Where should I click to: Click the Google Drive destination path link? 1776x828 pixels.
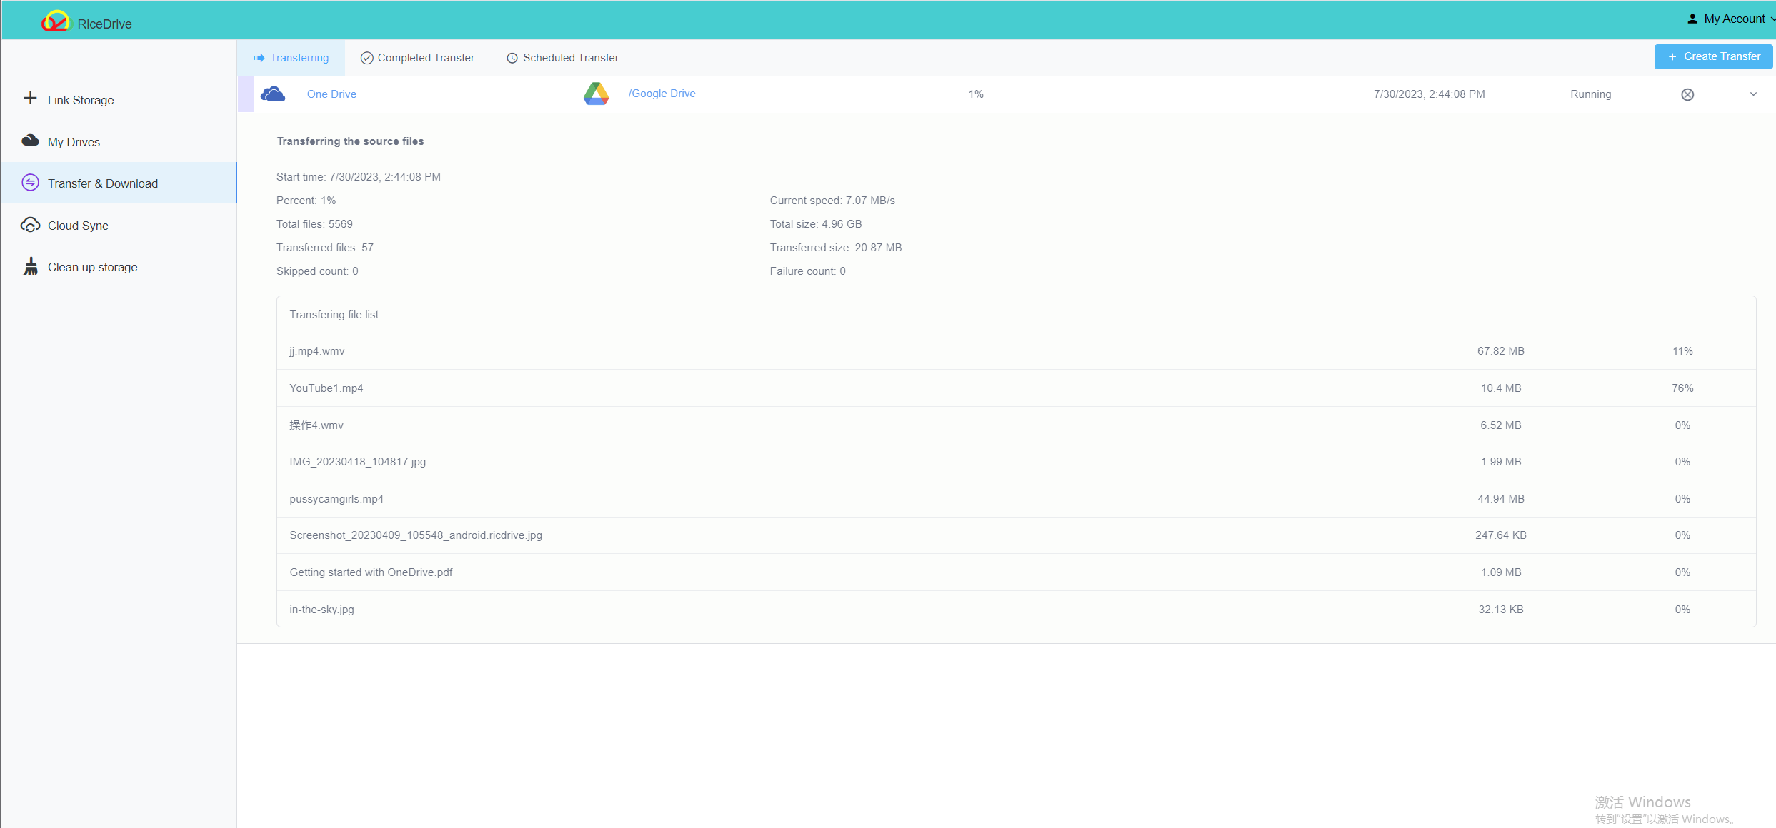[662, 94]
